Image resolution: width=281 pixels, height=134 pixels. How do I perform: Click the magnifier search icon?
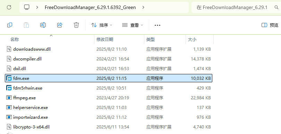point(276,7)
